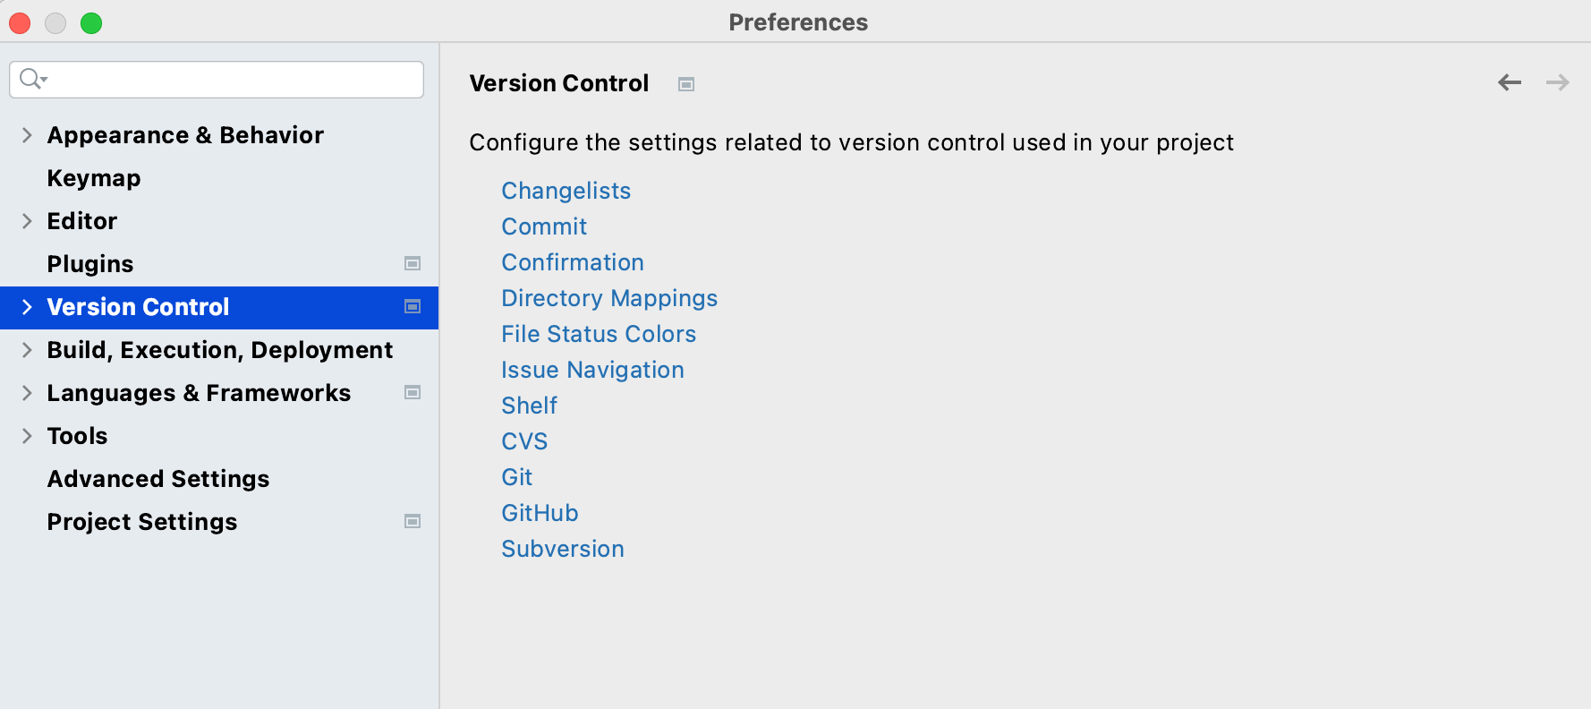Expand the Editor settings tree

(27, 221)
